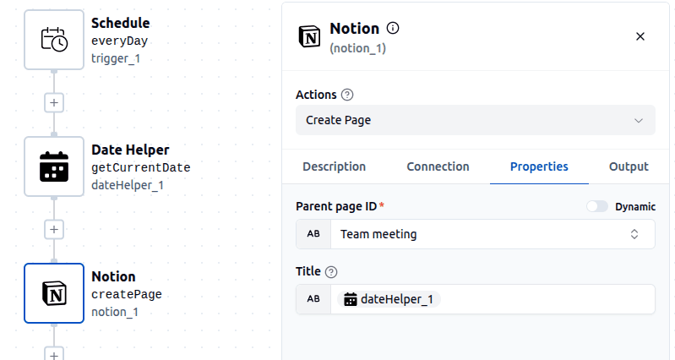Open the Create Page actions dropdown

point(476,120)
